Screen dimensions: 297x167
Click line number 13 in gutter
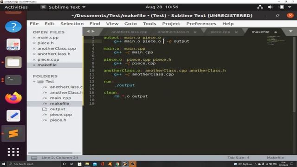point(92,82)
